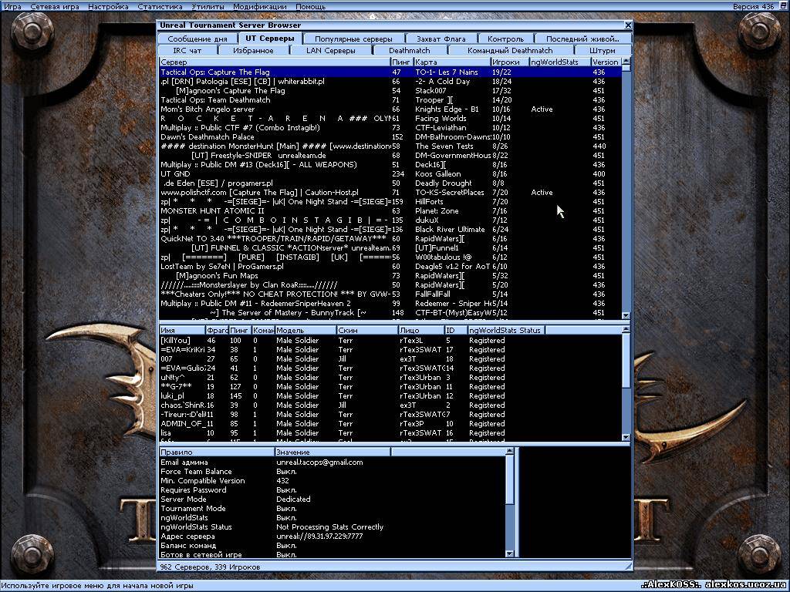Click the Значение column header in rules list
Viewport: 790px width, 592px height.
[x=333, y=452]
